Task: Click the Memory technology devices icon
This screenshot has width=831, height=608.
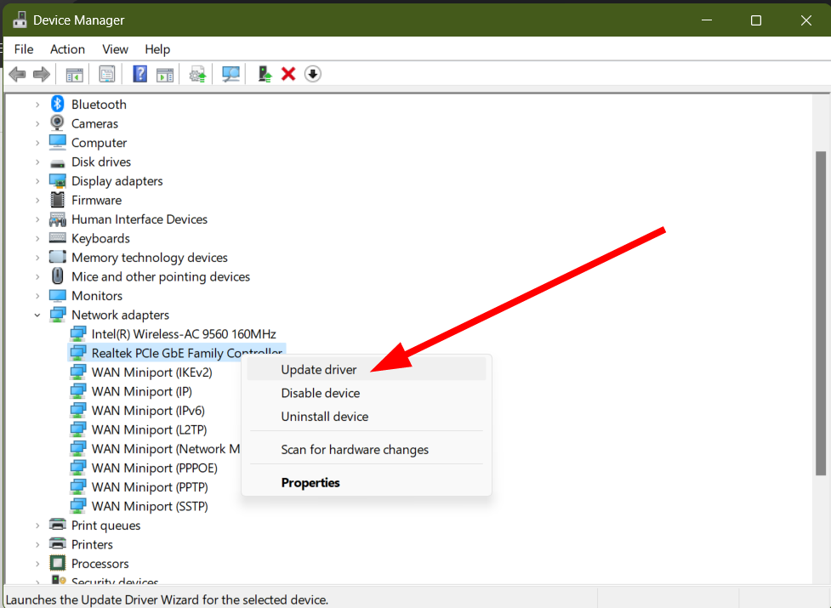Action: point(57,257)
